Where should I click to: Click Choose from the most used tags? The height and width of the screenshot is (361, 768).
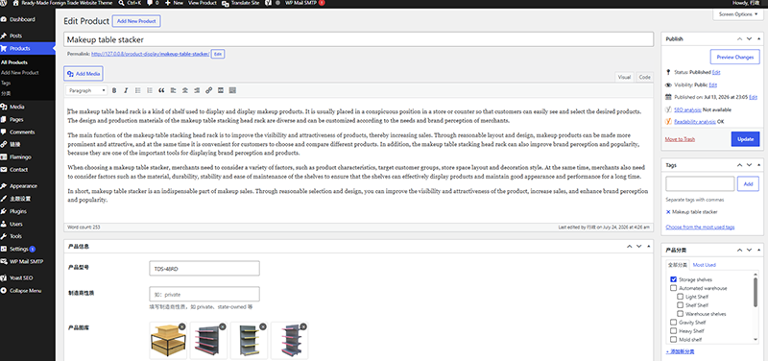pos(701,228)
